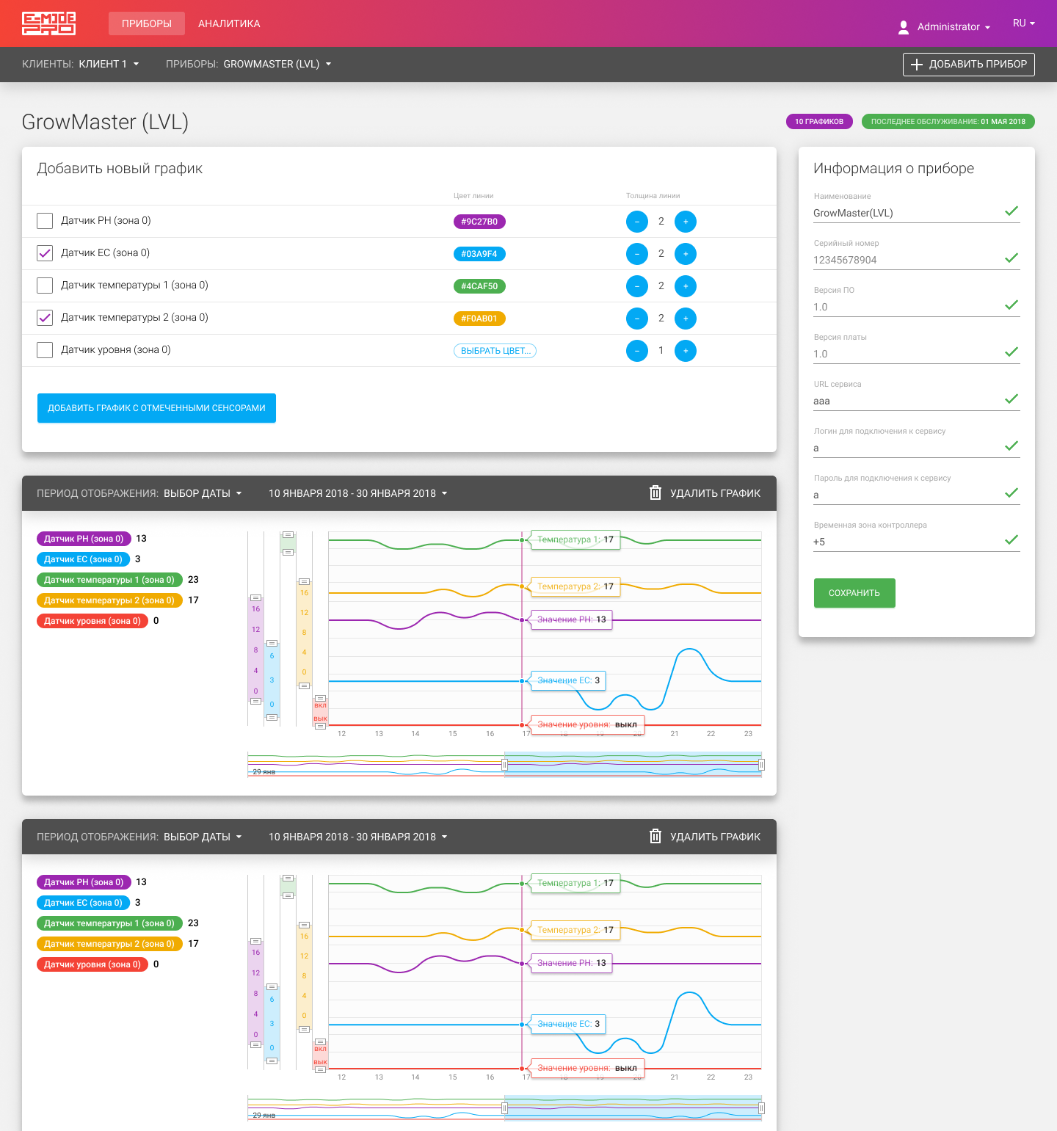The image size is (1057, 1131).
Task: Click the checkmark beside Временная зона field
Action: [1011, 540]
